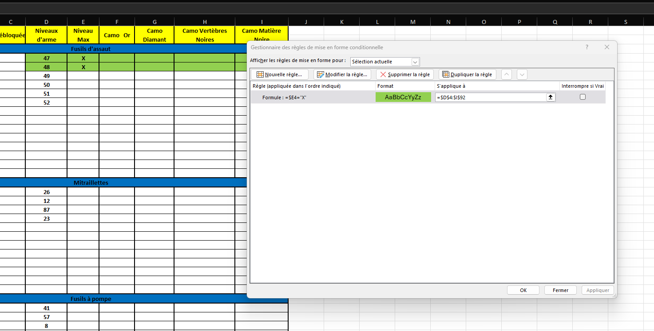
Task: Click the Fermer button
Action: coord(560,290)
